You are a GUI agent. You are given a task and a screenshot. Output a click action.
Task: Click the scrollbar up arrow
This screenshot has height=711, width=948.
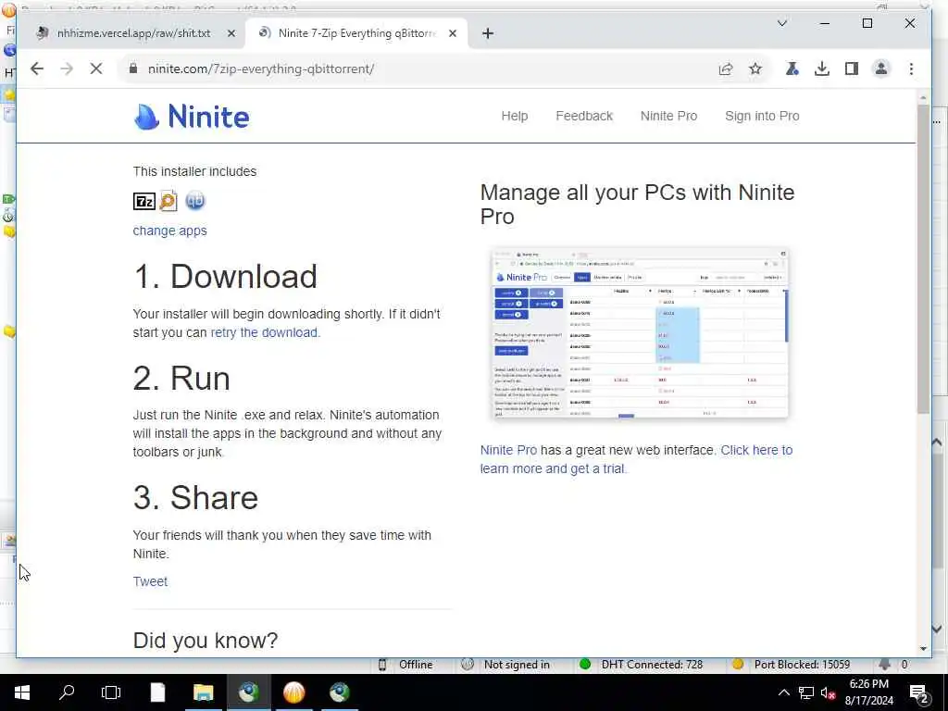point(923,97)
